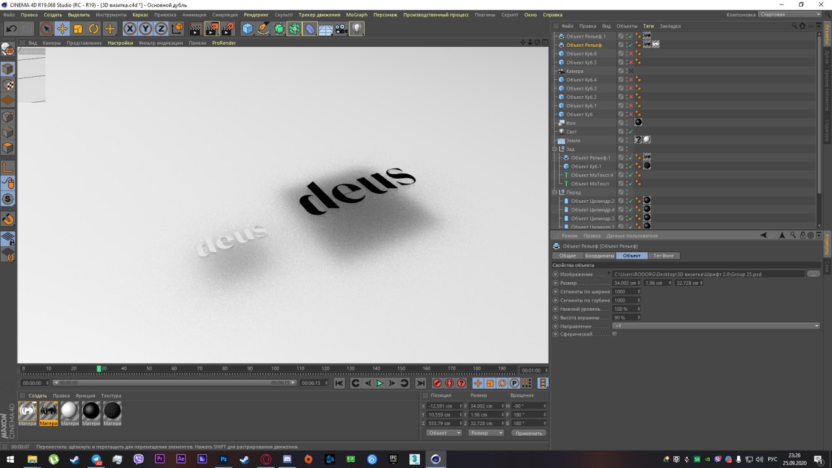The image size is (832, 468).
Task: Click the Нижний уровень percentage field
Action: click(x=627, y=309)
